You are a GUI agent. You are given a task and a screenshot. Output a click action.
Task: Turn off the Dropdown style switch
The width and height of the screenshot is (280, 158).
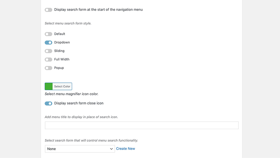[48, 42]
